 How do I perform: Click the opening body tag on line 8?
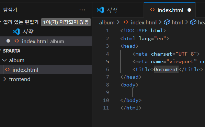[x=129, y=85]
